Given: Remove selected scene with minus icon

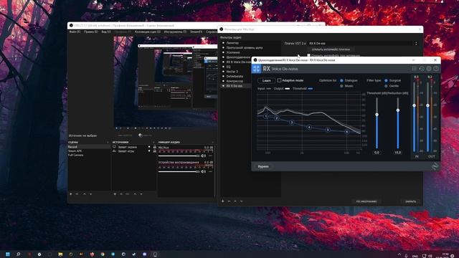Looking at the screenshot, I should [77, 194].
